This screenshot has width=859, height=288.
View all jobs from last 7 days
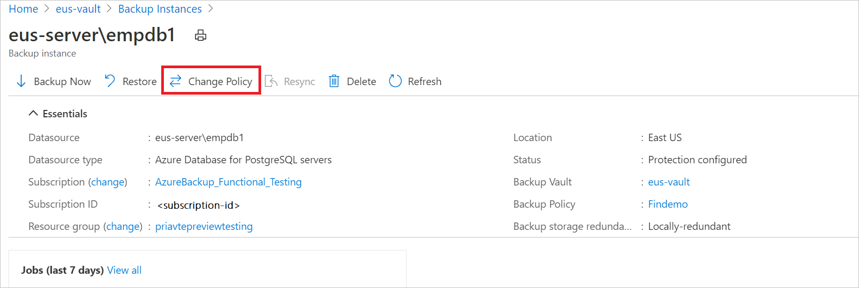(124, 271)
